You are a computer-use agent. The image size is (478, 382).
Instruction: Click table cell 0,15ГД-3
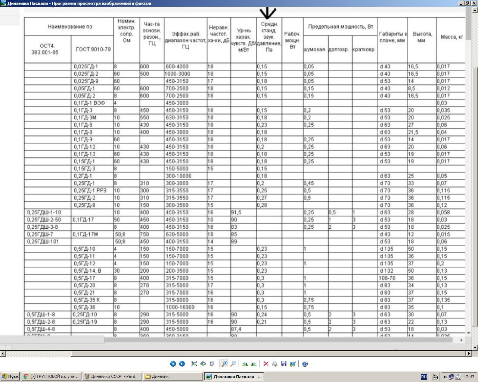tap(84, 169)
